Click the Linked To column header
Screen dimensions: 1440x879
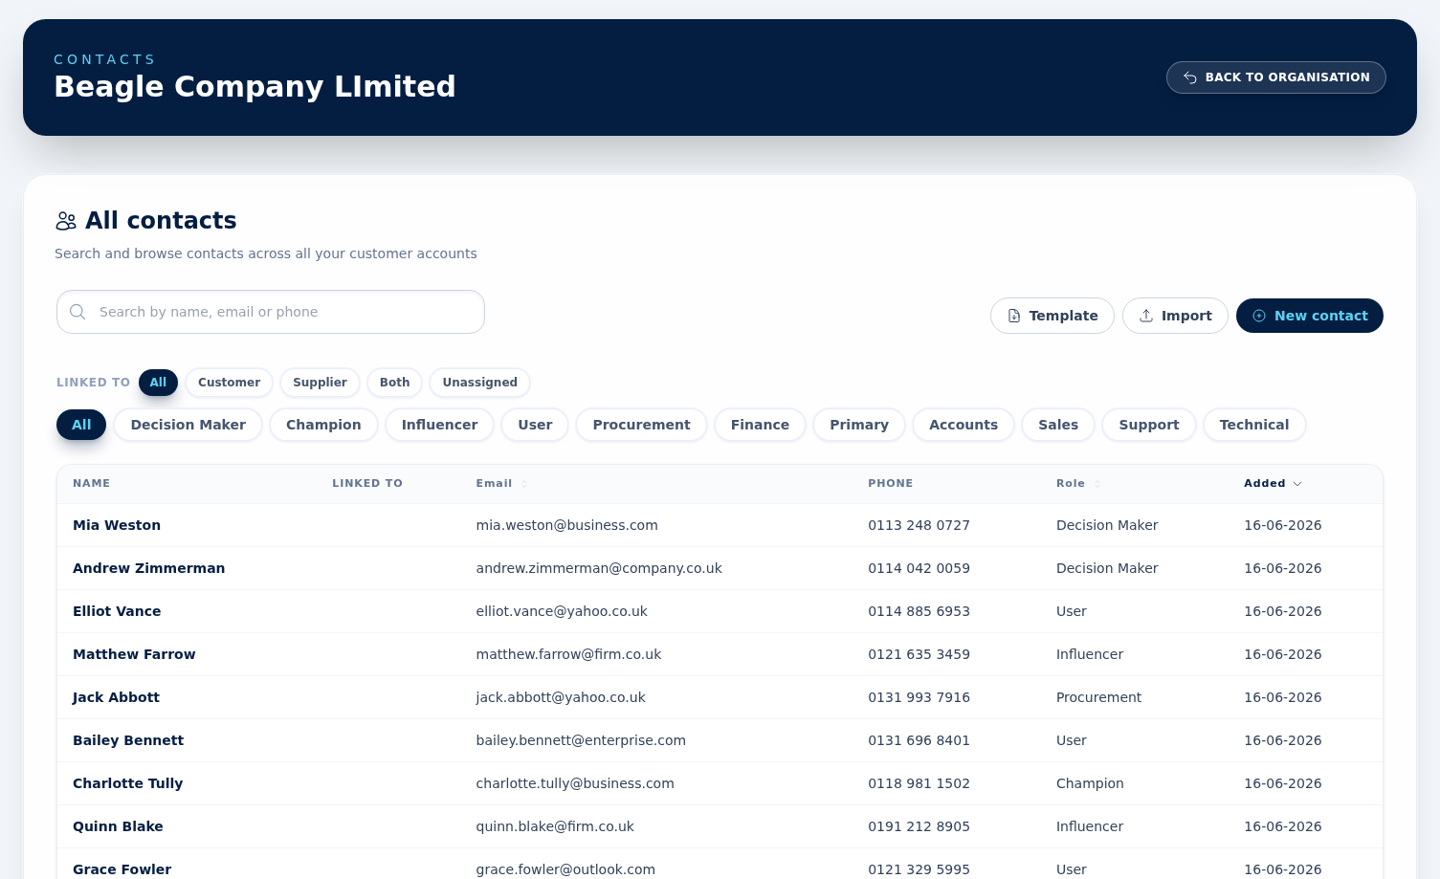tap(367, 484)
